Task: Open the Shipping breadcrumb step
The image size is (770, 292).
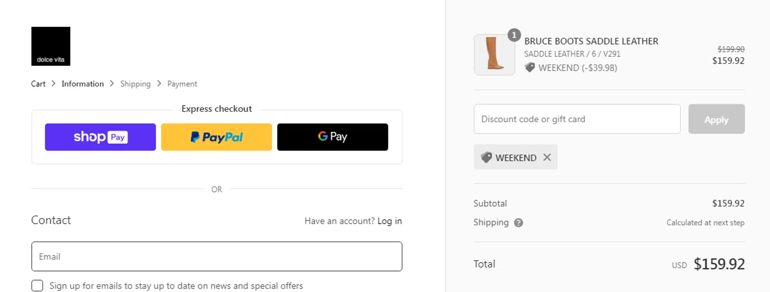Action: [136, 84]
